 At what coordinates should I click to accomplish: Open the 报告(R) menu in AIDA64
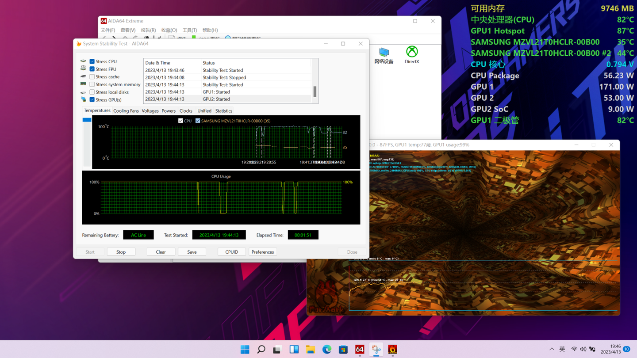point(148,30)
